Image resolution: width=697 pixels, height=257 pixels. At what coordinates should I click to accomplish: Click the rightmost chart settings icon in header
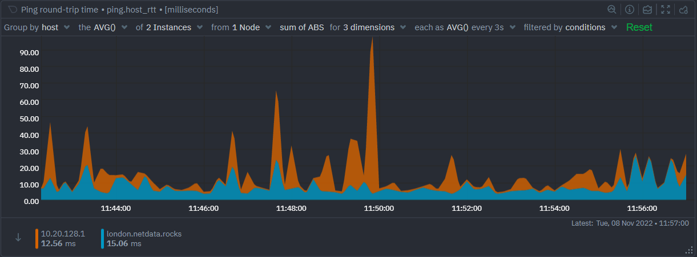pos(683,10)
